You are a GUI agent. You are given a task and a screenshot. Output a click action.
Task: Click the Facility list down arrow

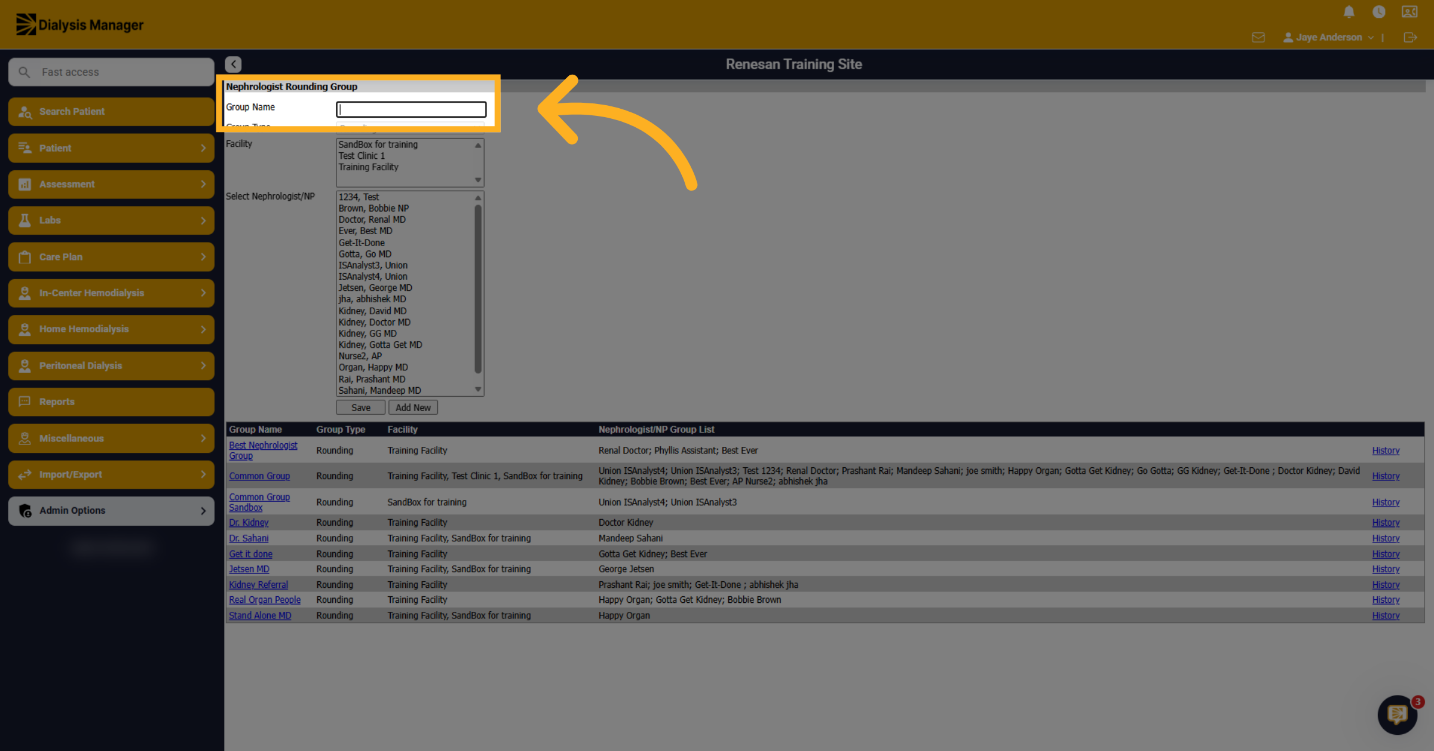pos(477,180)
